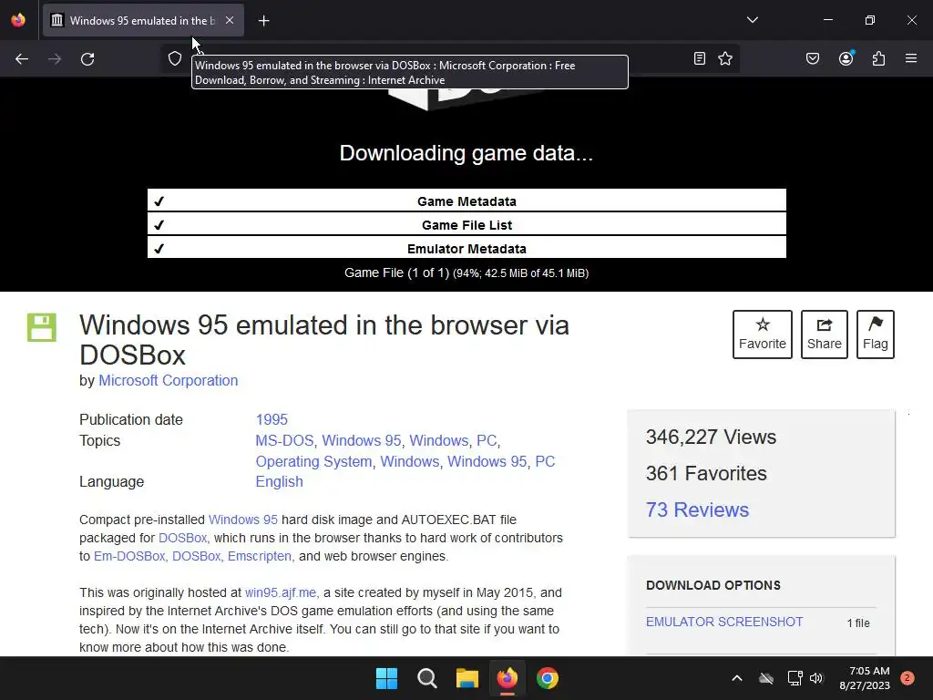Visit the win95.ajf.me link
This screenshot has height=700, width=933.
tap(281, 592)
